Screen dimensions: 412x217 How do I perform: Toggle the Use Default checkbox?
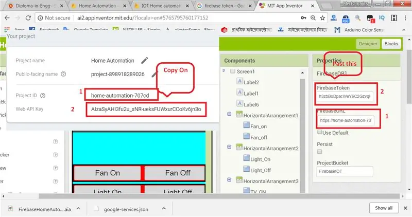click(319, 132)
